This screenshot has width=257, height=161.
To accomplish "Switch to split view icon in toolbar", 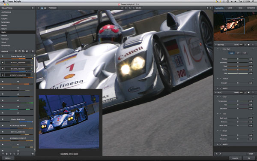I will click(x=45, y=8).
